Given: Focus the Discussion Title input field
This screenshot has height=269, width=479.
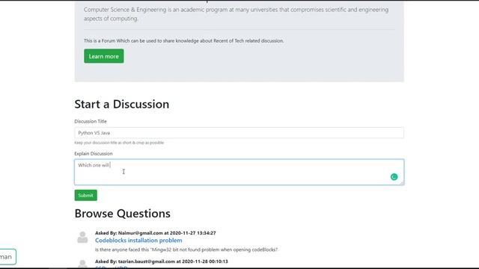Looking at the screenshot, I should pos(239,133).
